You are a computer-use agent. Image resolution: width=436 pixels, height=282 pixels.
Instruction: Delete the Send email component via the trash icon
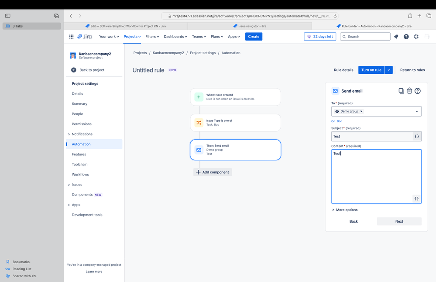(x=409, y=91)
